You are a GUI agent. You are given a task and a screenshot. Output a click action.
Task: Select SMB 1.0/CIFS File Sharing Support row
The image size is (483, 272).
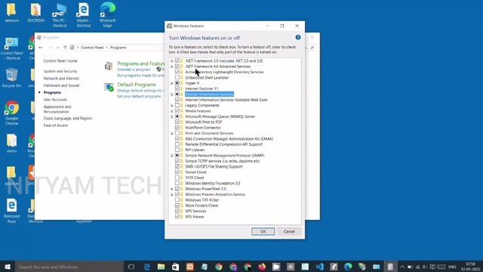coord(214,166)
